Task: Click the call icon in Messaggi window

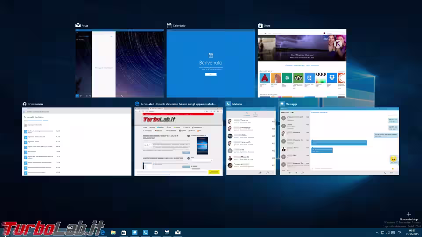Action: (385, 173)
